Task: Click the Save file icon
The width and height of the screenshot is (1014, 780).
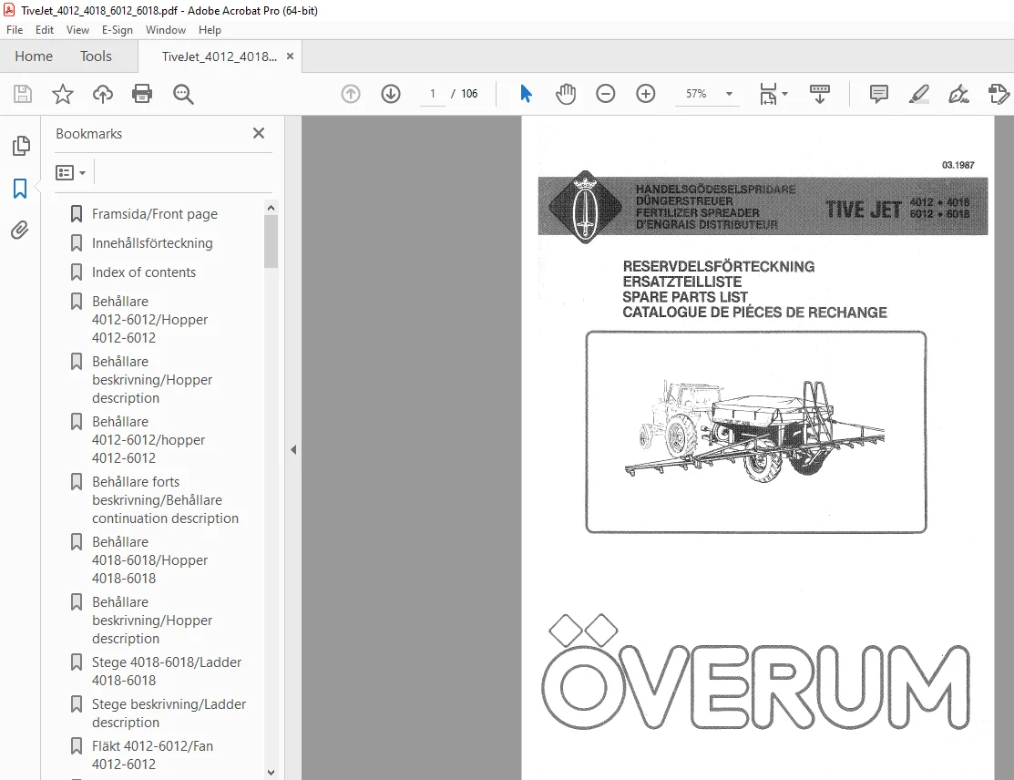Action: tap(23, 95)
